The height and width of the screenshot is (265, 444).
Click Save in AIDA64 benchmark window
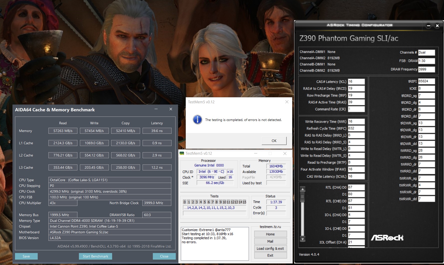coord(26,256)
